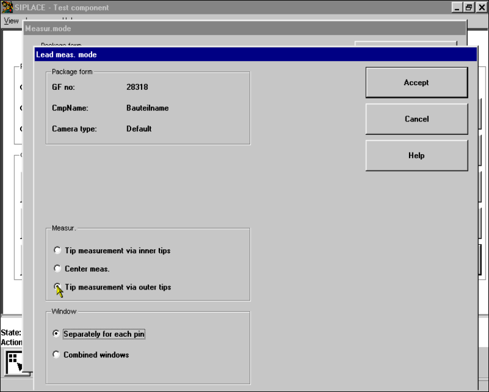Viewport: 489px width, 392px height.
Task: Click the Cancel button
Action: [417, 119]
